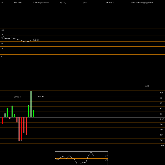Viewport: 165px width, 165px height.
Task: Click the longest red MR bar
Action: click(19, 129)
